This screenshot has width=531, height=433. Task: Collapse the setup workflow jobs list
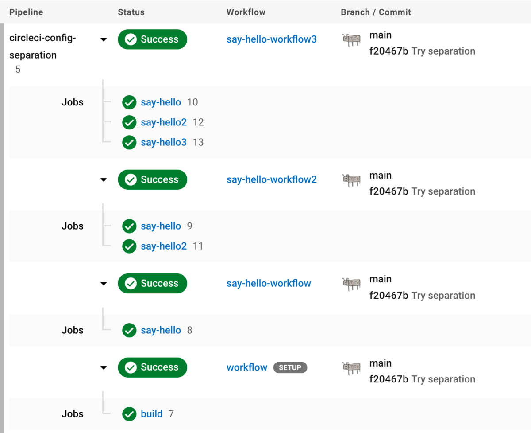click(104, 367)
